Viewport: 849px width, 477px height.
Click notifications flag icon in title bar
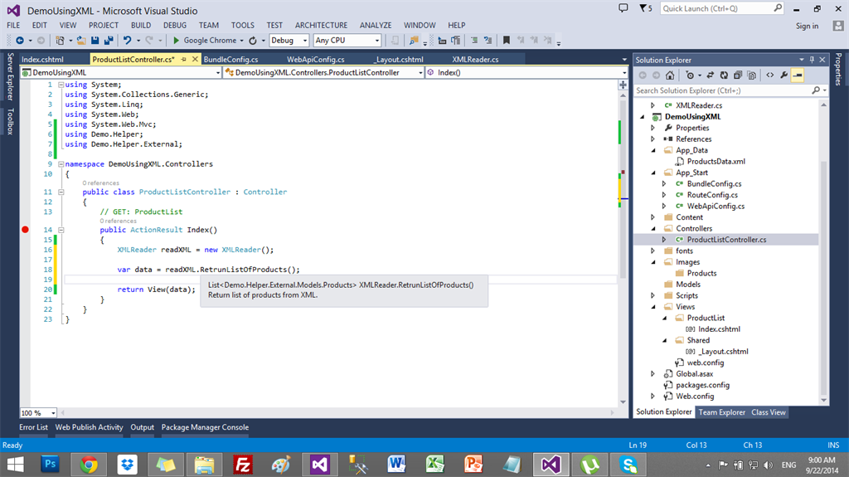[x=644, y=8]
